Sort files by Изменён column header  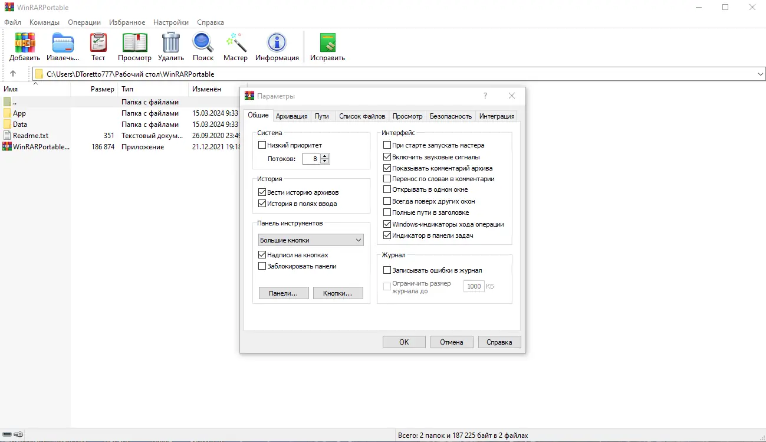pyautogui.click(x=214, y=89)
